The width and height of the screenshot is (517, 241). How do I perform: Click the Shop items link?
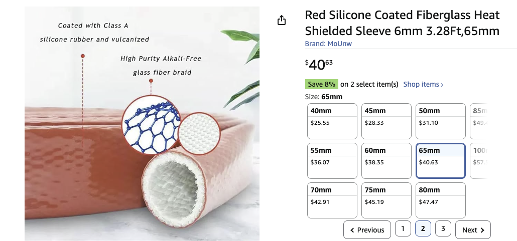click(x=423, y=84)
